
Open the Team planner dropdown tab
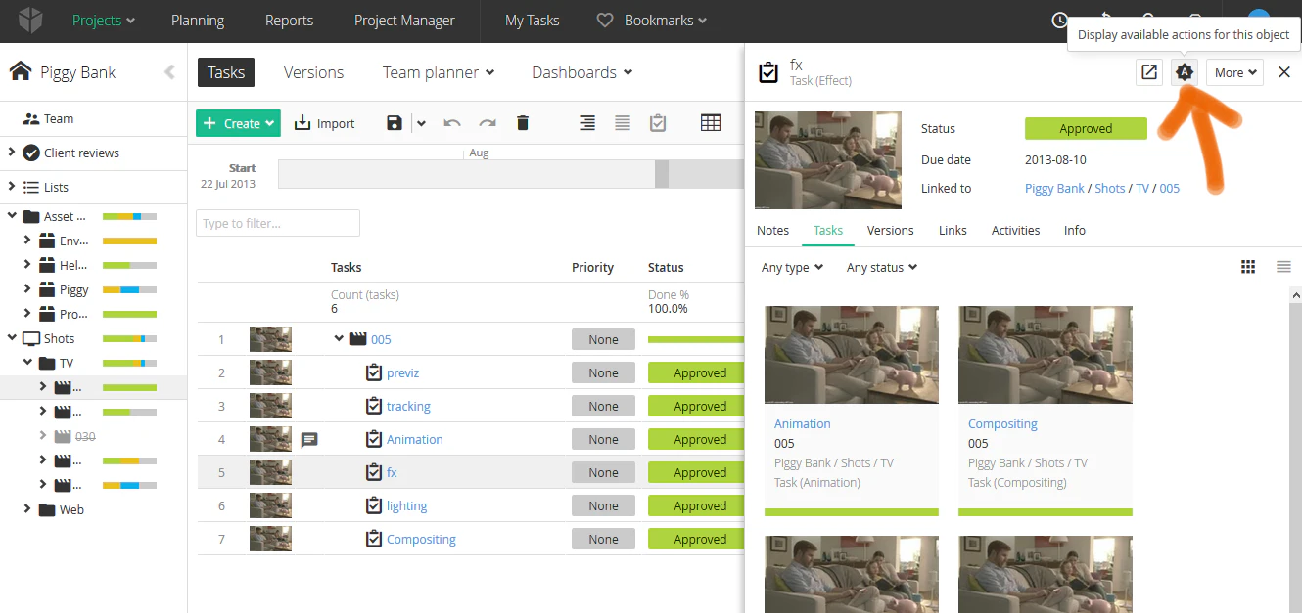click(439, 72)
